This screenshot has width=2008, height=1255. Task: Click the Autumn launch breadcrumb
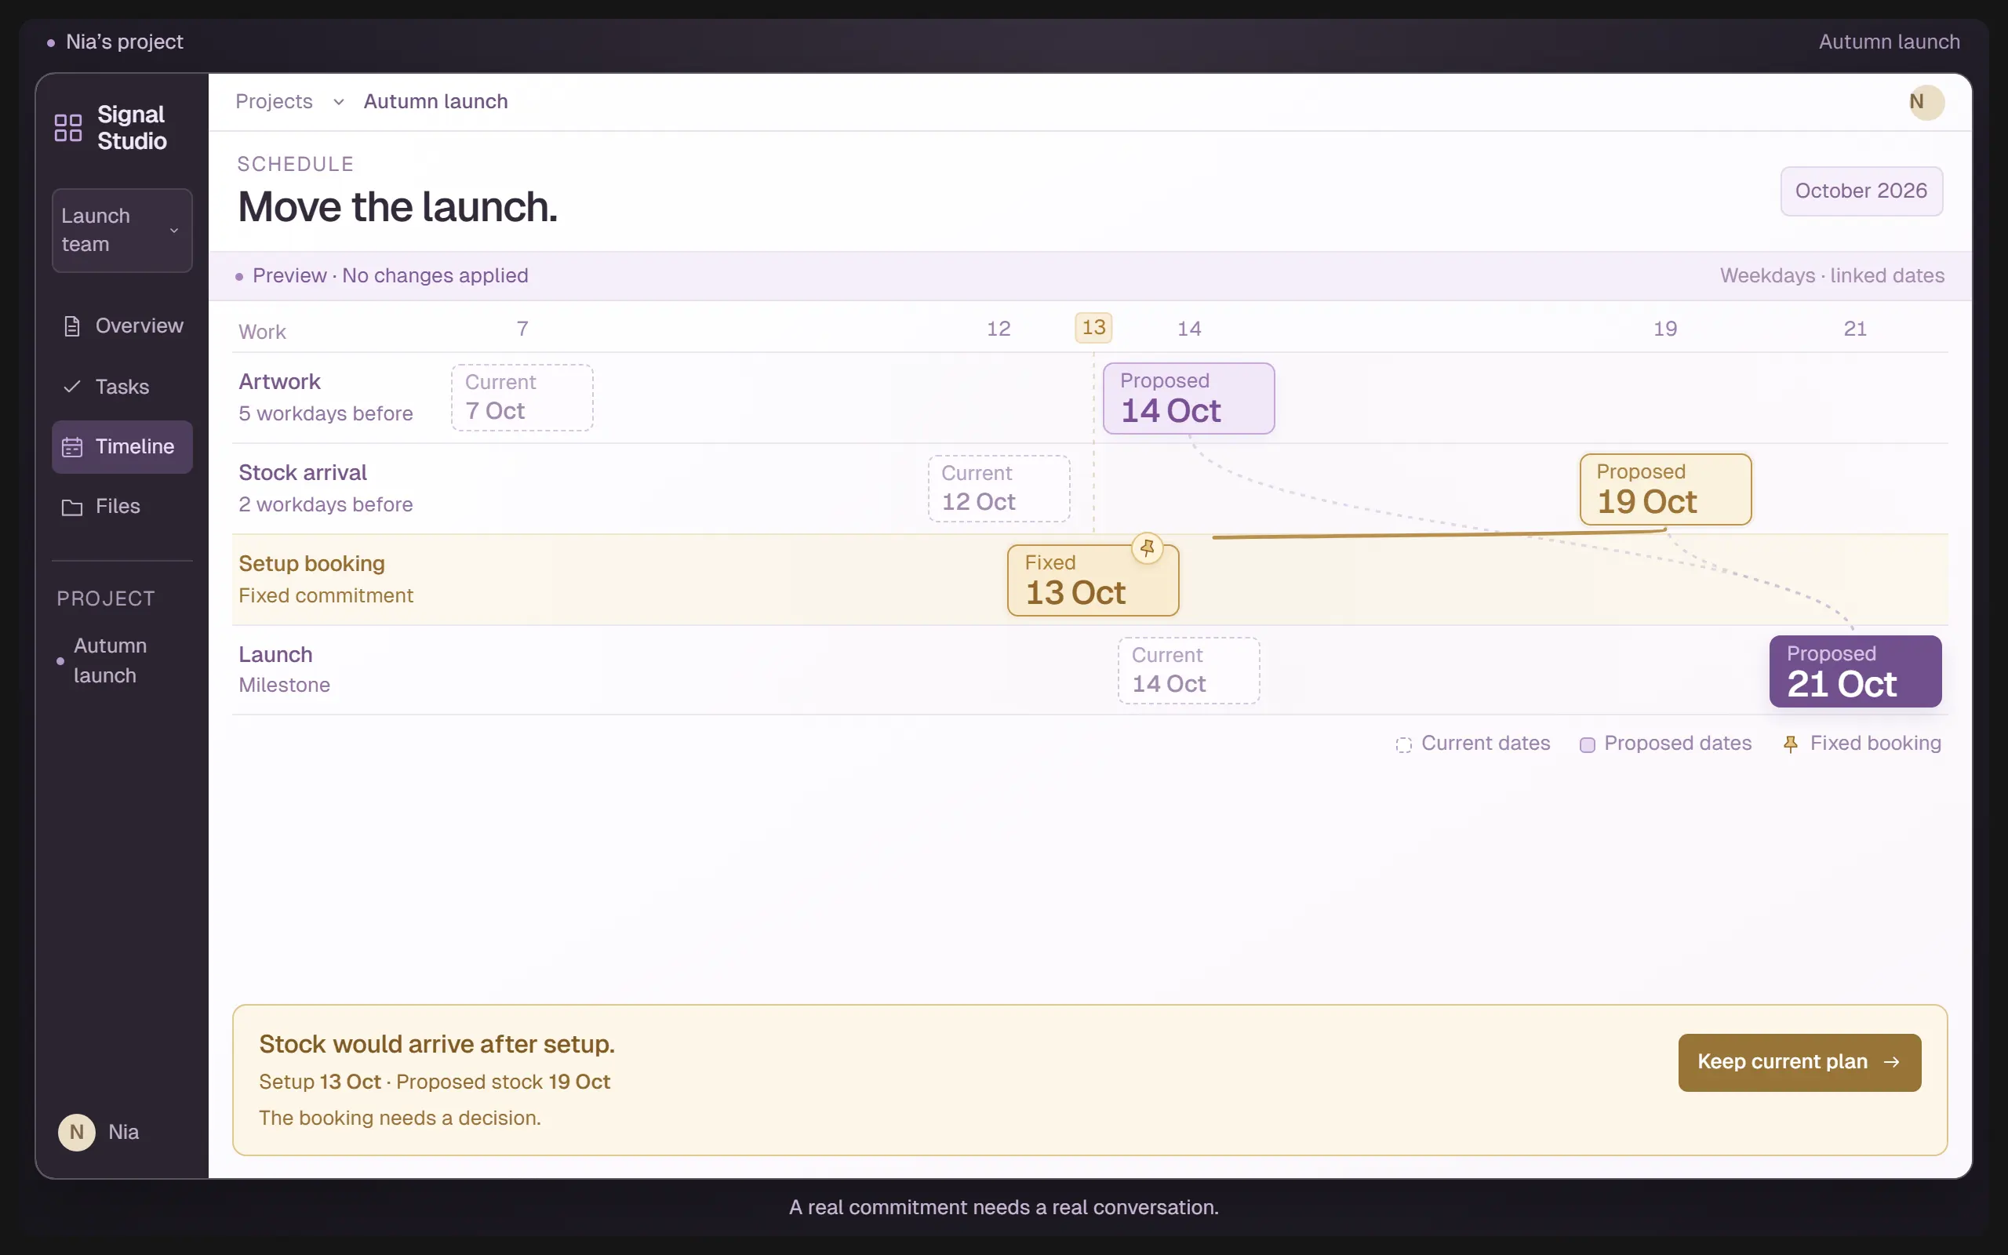coord(435,101)
